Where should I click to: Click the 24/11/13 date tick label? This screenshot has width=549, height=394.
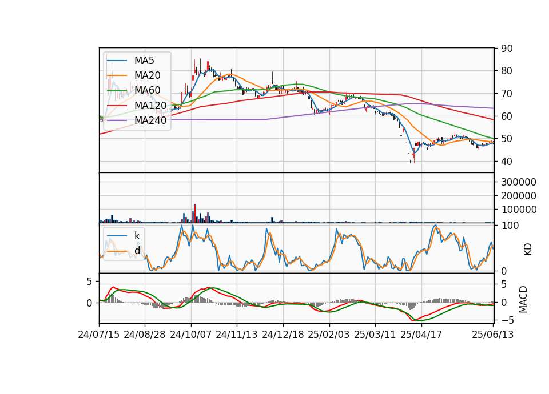click(237, 335)
